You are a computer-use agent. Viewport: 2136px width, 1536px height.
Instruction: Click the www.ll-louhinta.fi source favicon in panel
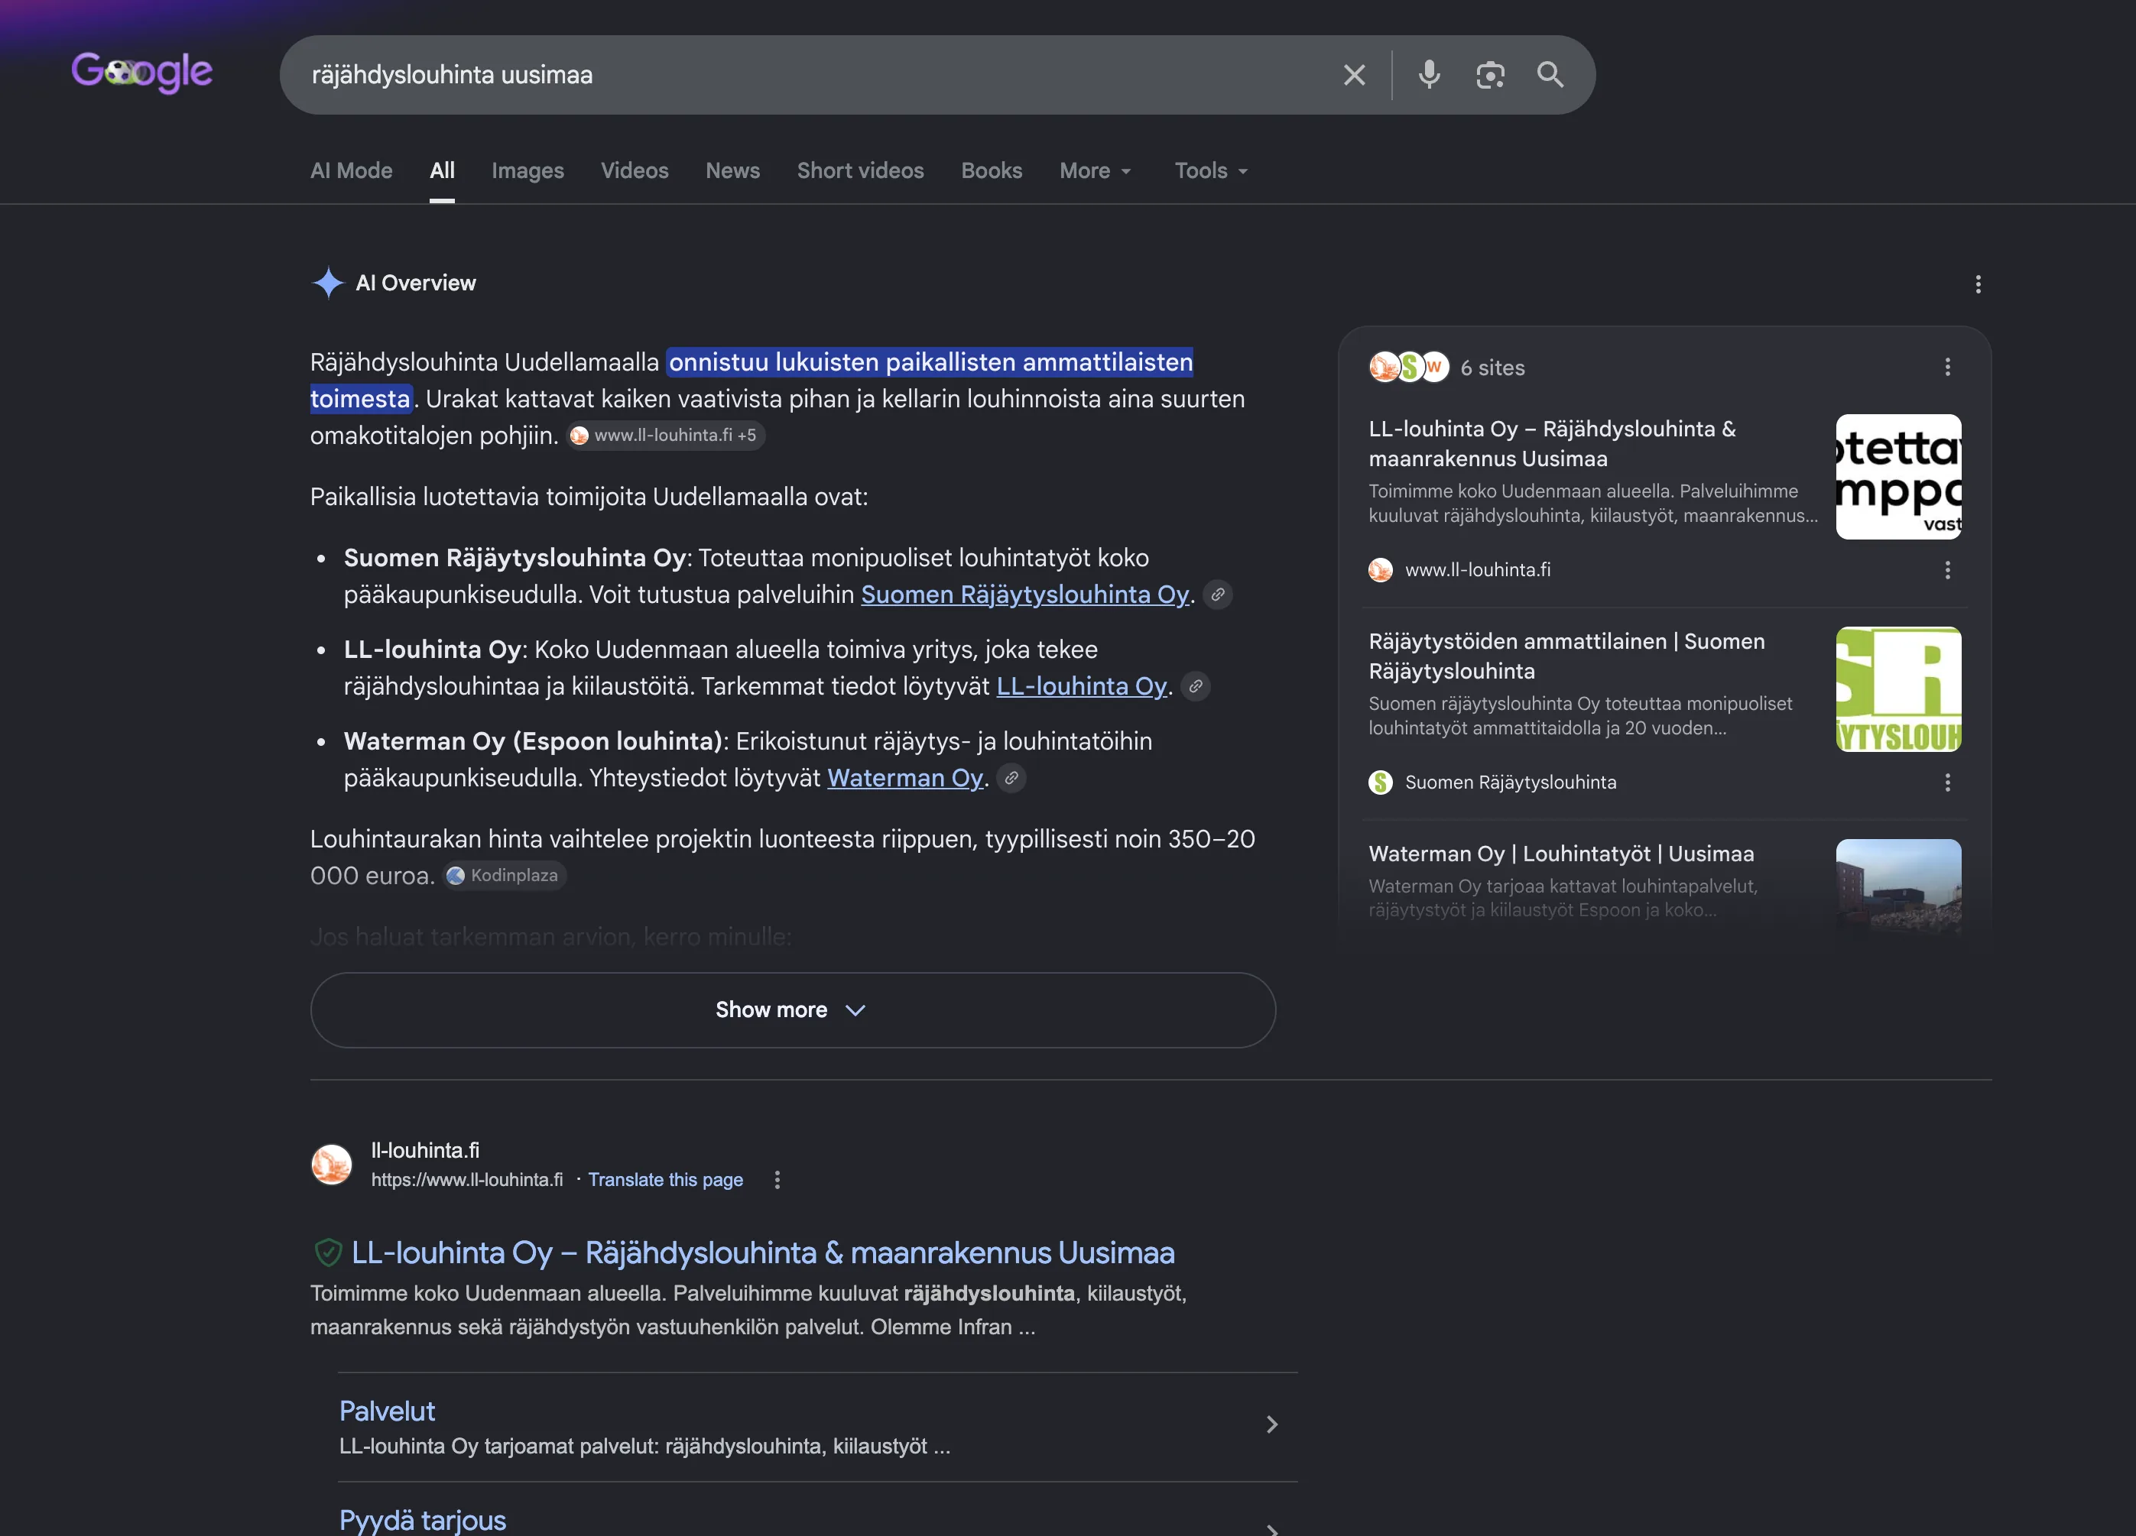1381,570
